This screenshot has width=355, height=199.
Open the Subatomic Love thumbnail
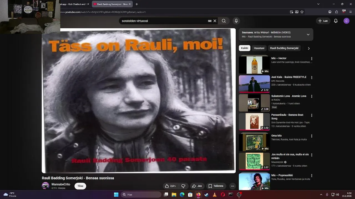tap(254, 103)
